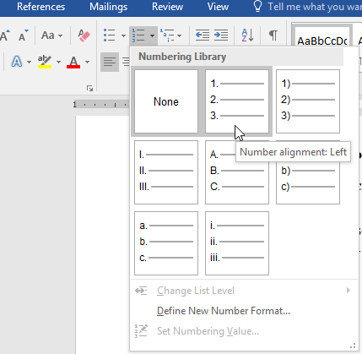Choose Define New Number Format

pos(224,311)
